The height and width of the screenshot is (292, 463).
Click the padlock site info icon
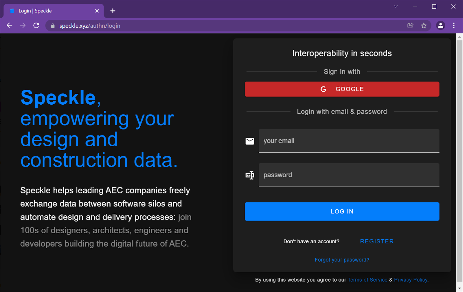point(53,26)
